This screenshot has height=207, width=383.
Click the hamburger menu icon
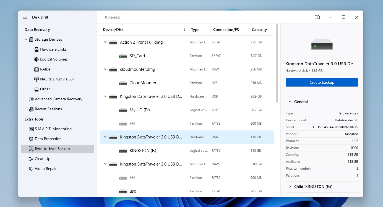[25, 17]
